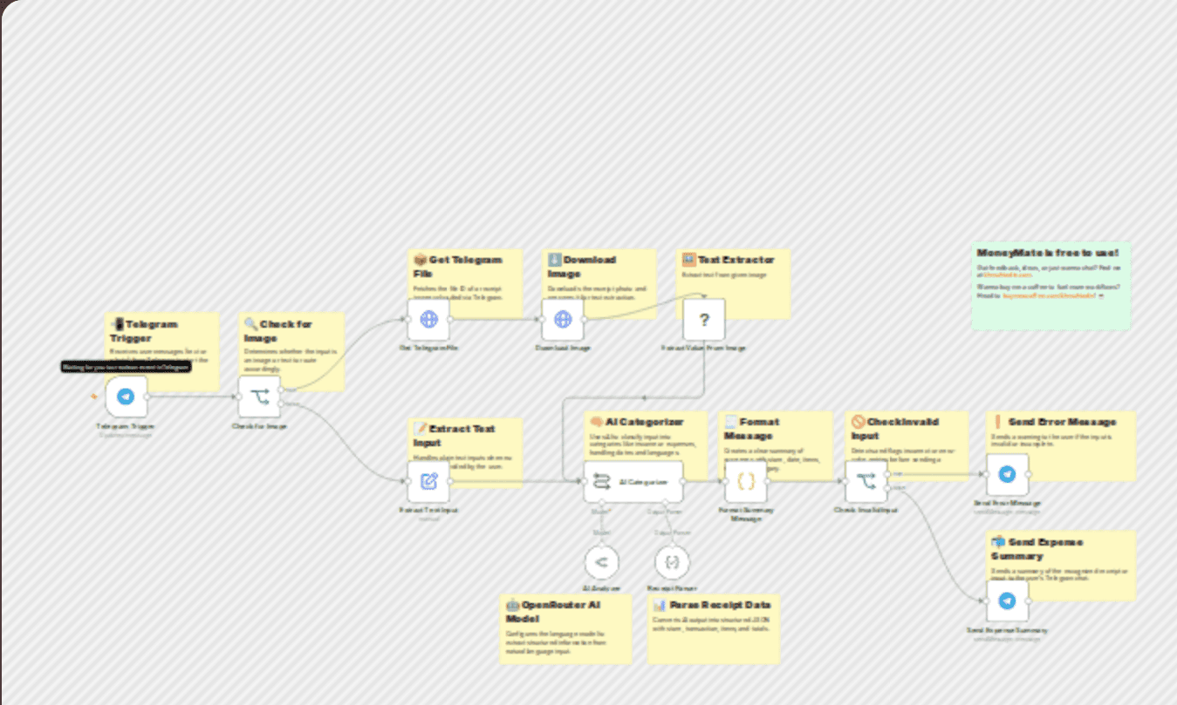Select the Extract Text Input edit node
Viewport: 1177px width, 705px height.
tap(428, 481)
